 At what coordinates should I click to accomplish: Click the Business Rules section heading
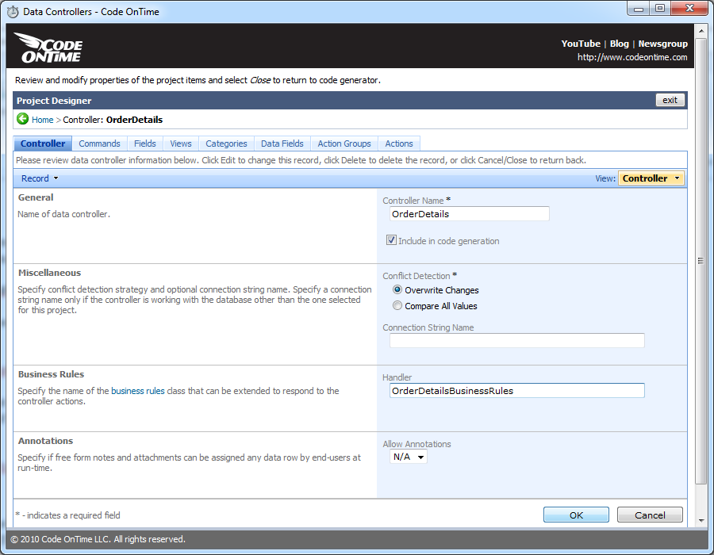[51, 374]
